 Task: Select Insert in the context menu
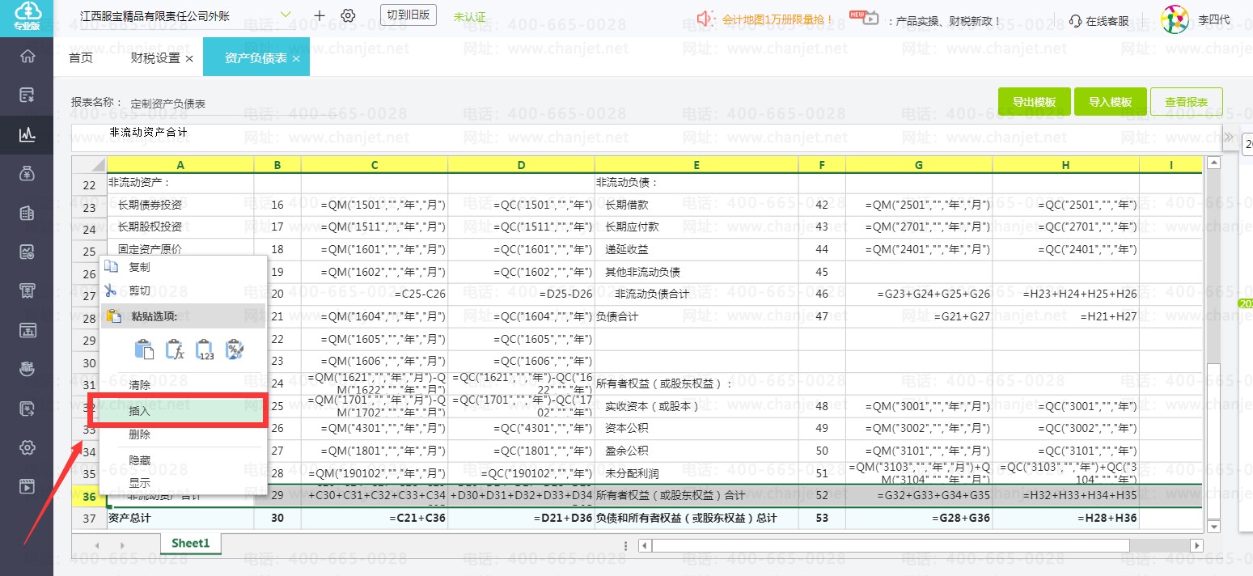(x=140, y=411)
